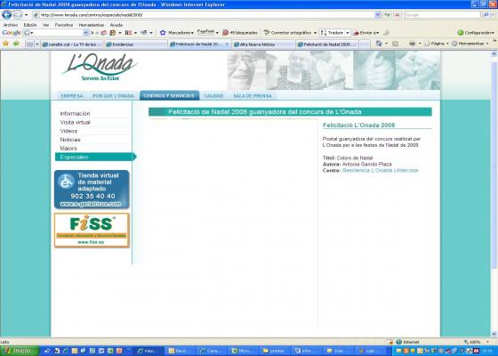
Task: Click the 45 bloqueados popup blocker
Action: tap(240, 32)
